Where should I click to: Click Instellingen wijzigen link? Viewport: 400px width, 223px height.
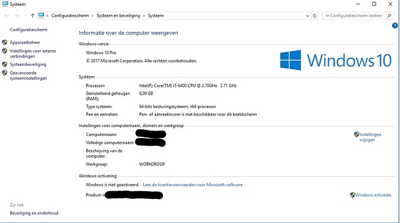pos(370,137)
